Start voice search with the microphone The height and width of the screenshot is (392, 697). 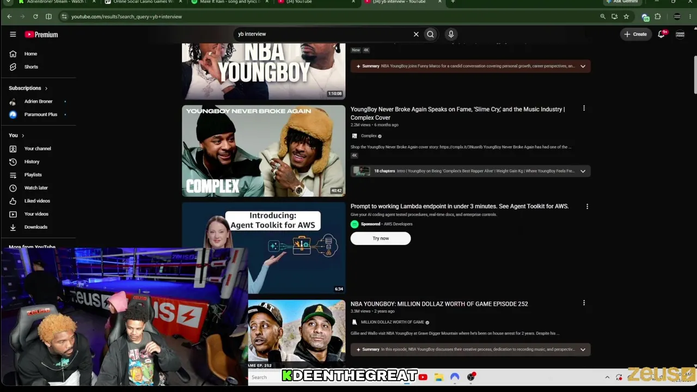tap(451, 34)
